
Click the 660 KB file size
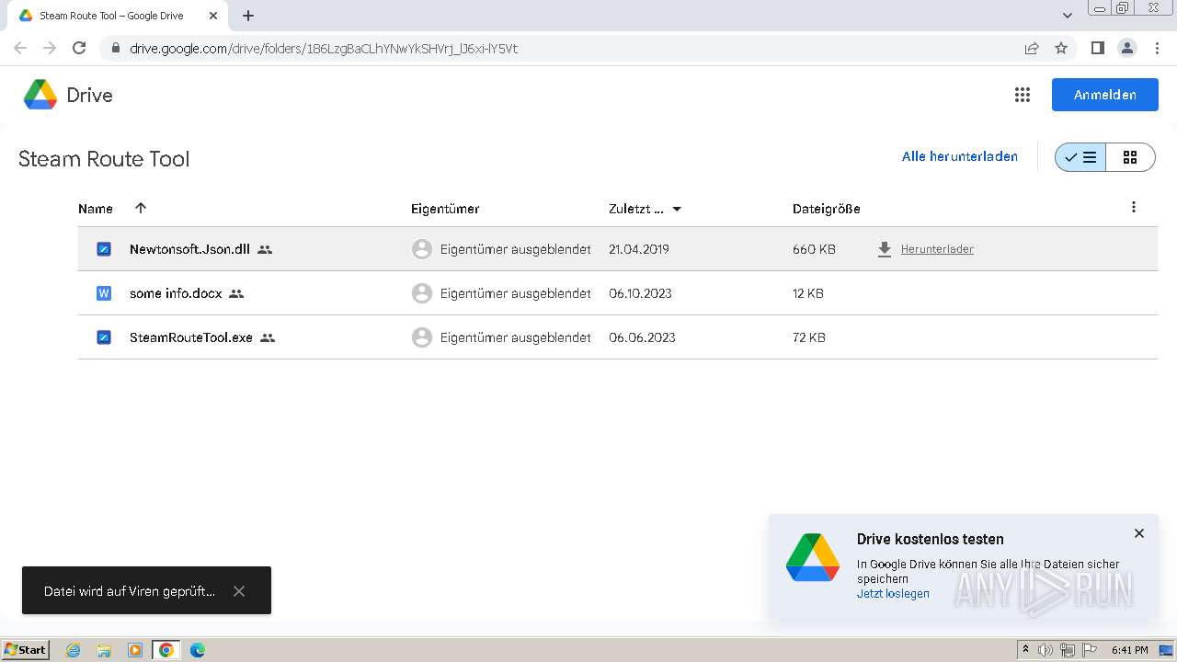point(814,249)
